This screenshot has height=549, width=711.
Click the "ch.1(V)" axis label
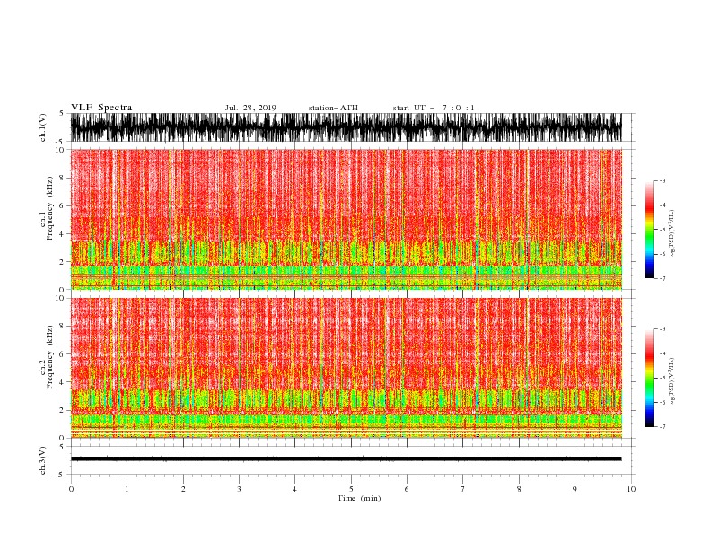[43, 127]
